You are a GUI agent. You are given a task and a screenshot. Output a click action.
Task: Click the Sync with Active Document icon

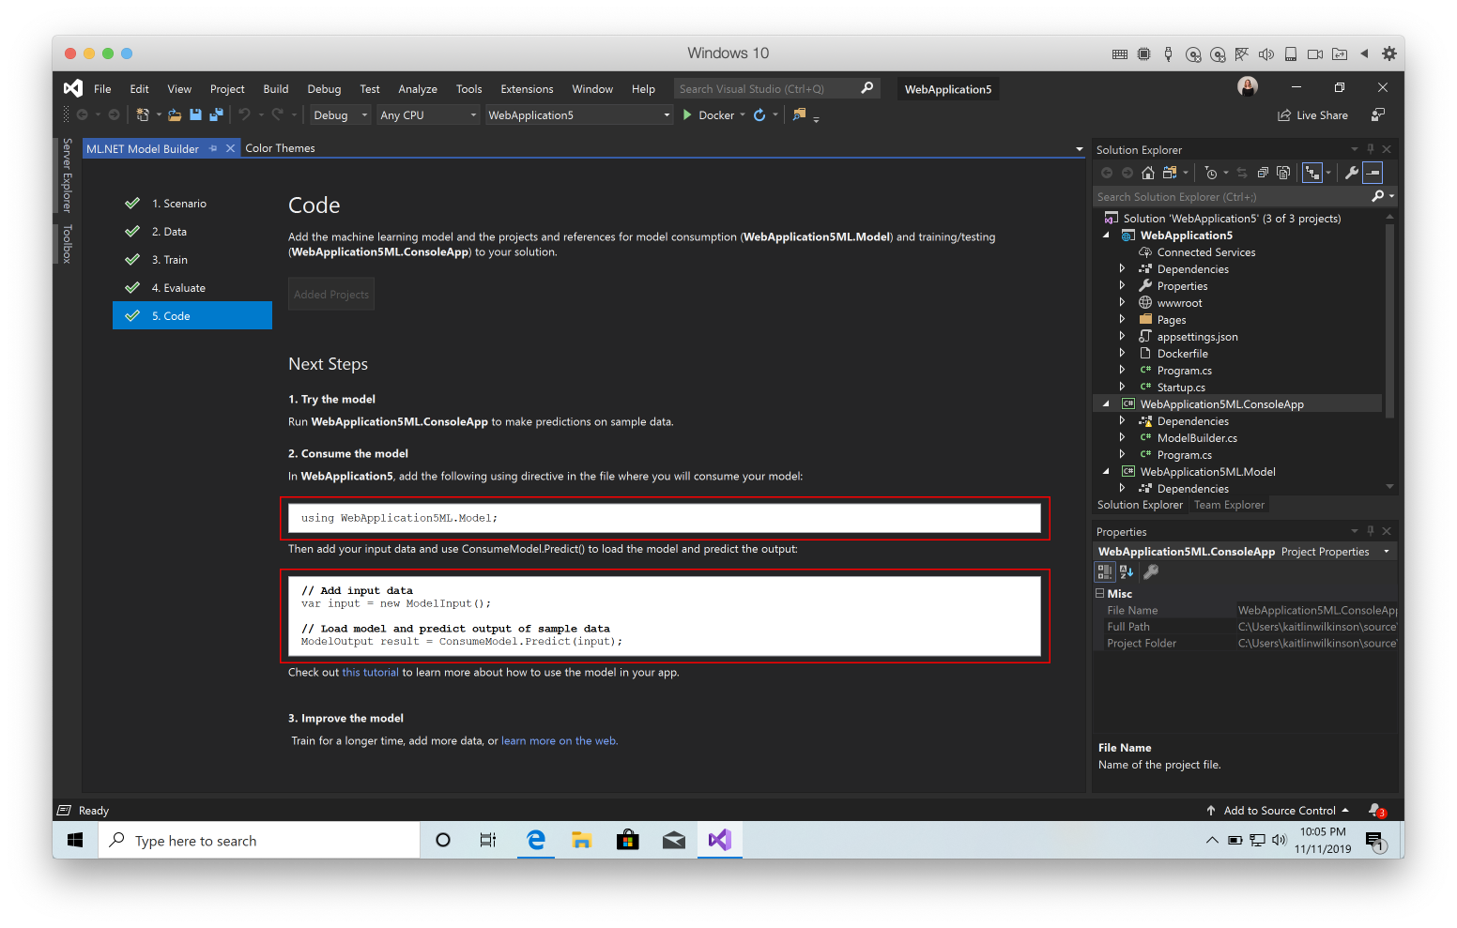(x=1242, y=173)
